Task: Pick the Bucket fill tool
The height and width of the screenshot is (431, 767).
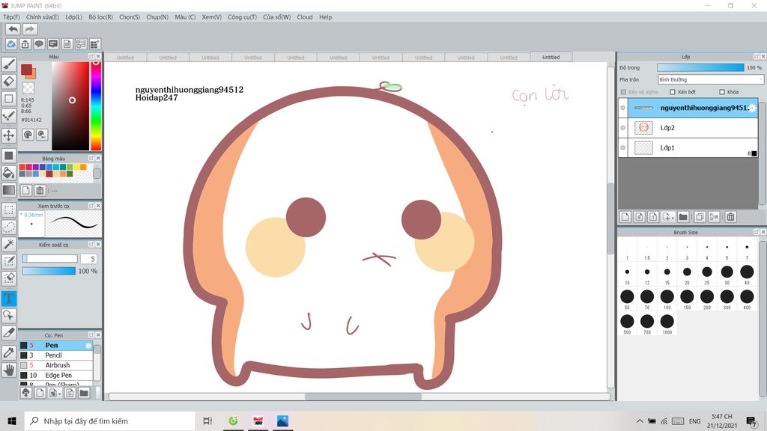Action: click(x=9, y=173)
